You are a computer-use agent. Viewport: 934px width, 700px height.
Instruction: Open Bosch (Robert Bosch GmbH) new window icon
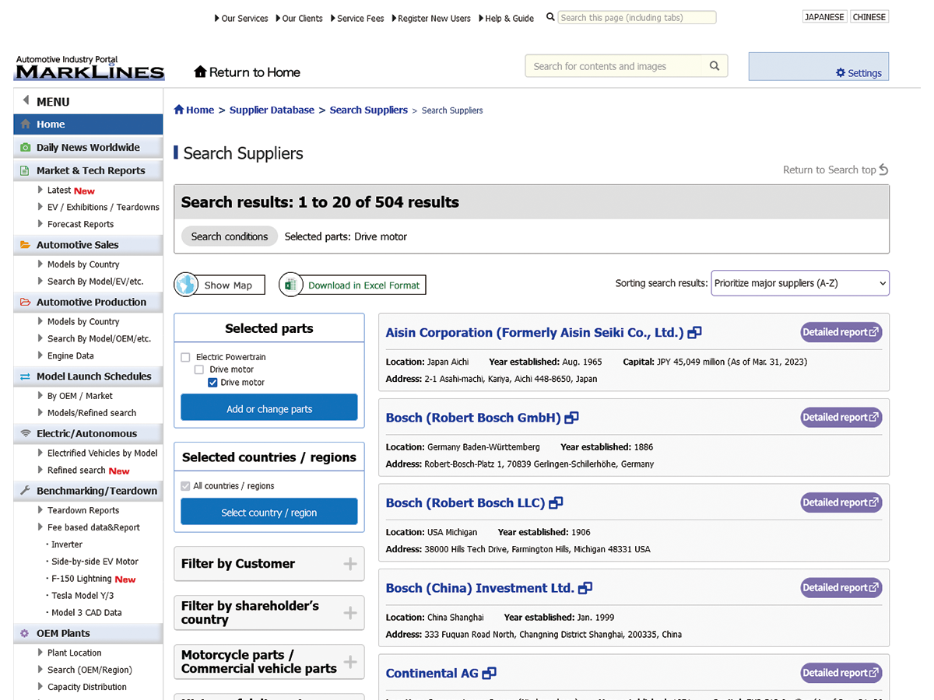pos(571,418)
